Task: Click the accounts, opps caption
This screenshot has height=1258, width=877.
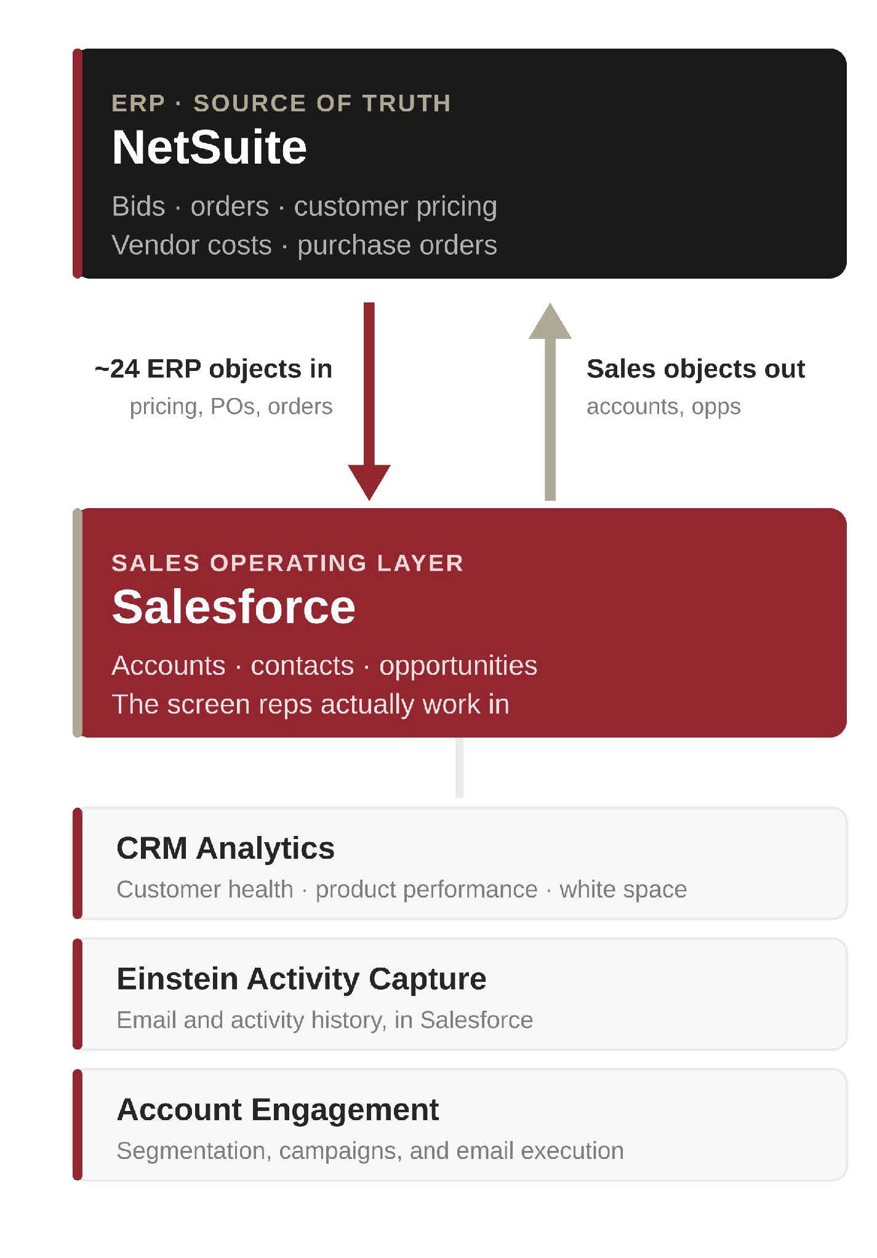Action: pos(663,407)
